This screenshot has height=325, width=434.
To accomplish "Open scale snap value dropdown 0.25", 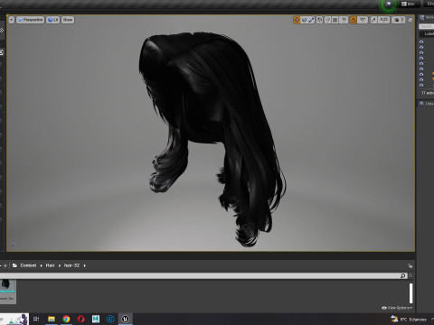I will click(383, 20).
